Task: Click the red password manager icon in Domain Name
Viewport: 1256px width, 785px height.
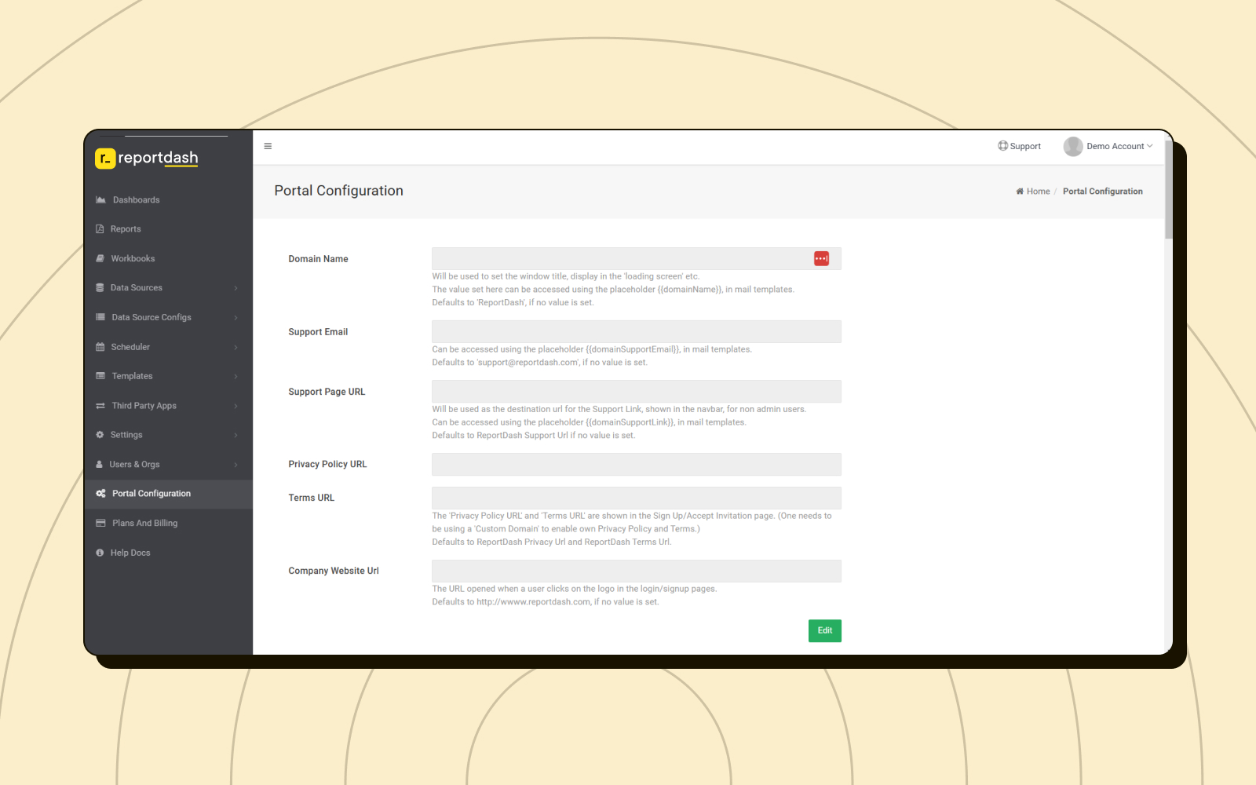Action: coord(821,259)
